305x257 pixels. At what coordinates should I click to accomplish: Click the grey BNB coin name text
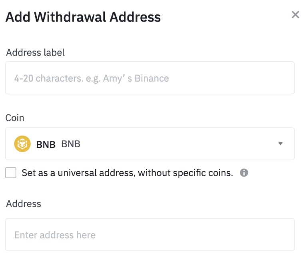tap(71, 144)
